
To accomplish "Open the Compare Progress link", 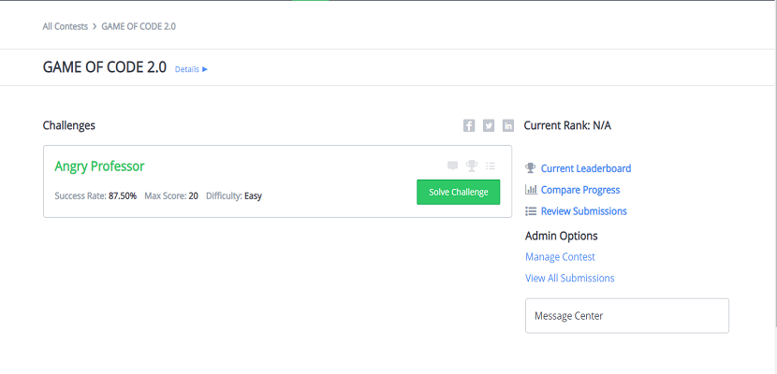I will tap(581, 190).
